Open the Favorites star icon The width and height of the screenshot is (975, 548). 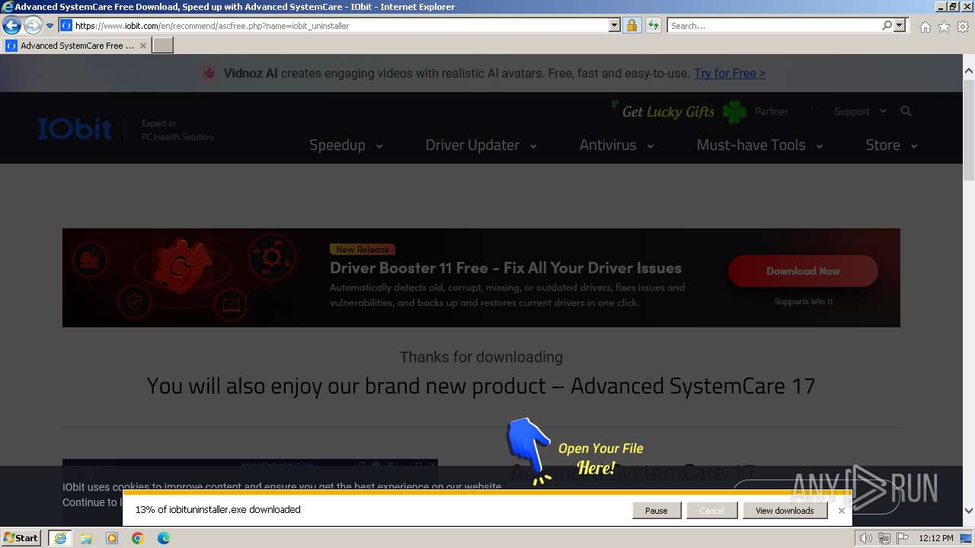pos(944,26)
